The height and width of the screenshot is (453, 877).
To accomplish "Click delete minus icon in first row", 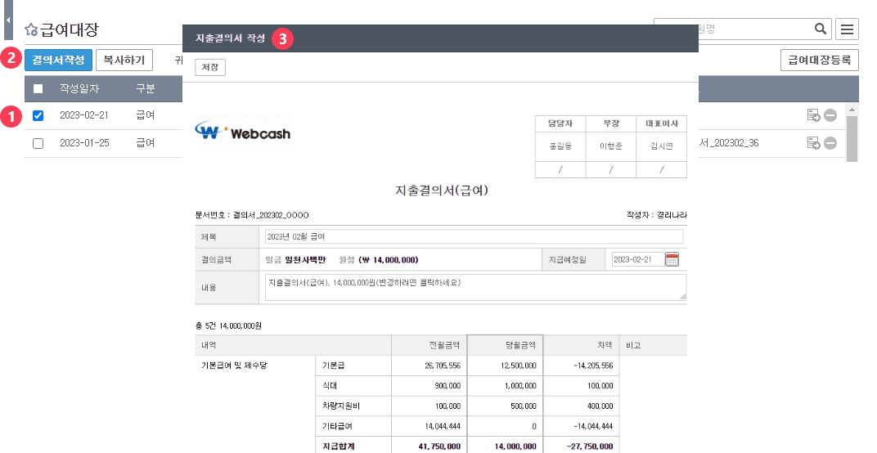I will pos(830,115).
